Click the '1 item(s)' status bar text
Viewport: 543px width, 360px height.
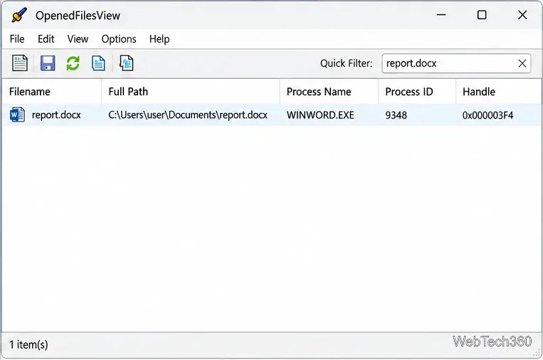pyautogui.click(x=28, y=344)
